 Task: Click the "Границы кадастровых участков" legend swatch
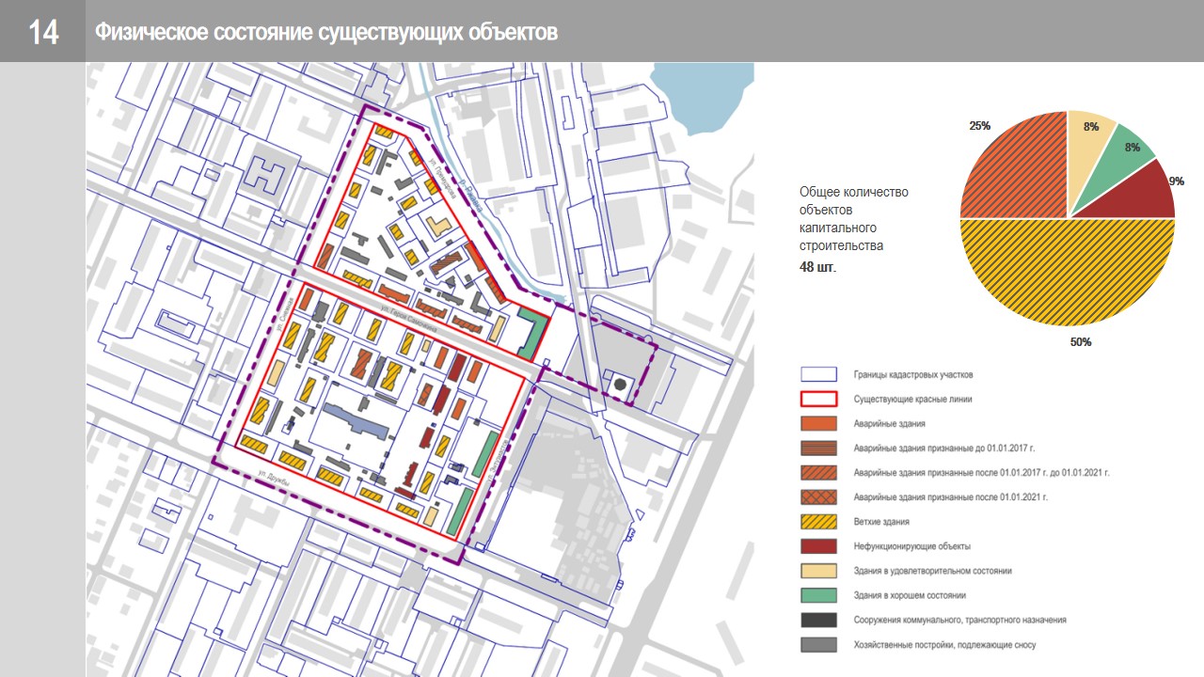[x=818, y=374]
